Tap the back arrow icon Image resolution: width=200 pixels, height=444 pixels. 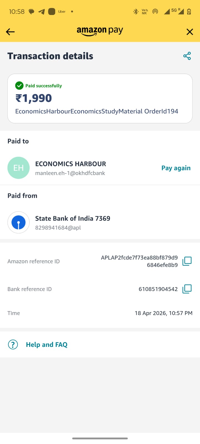click(10, 32)
